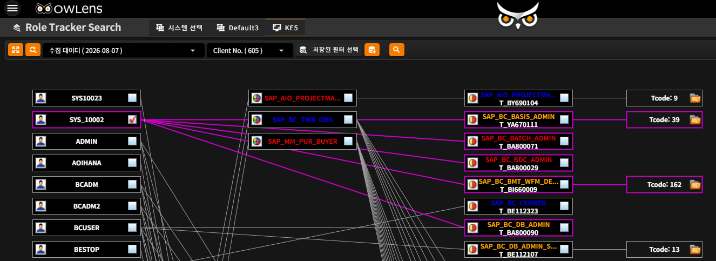Viewport: 716px width, 261px height.
Task: Click the BCUSER user name
Action: (x=87, y=227)
